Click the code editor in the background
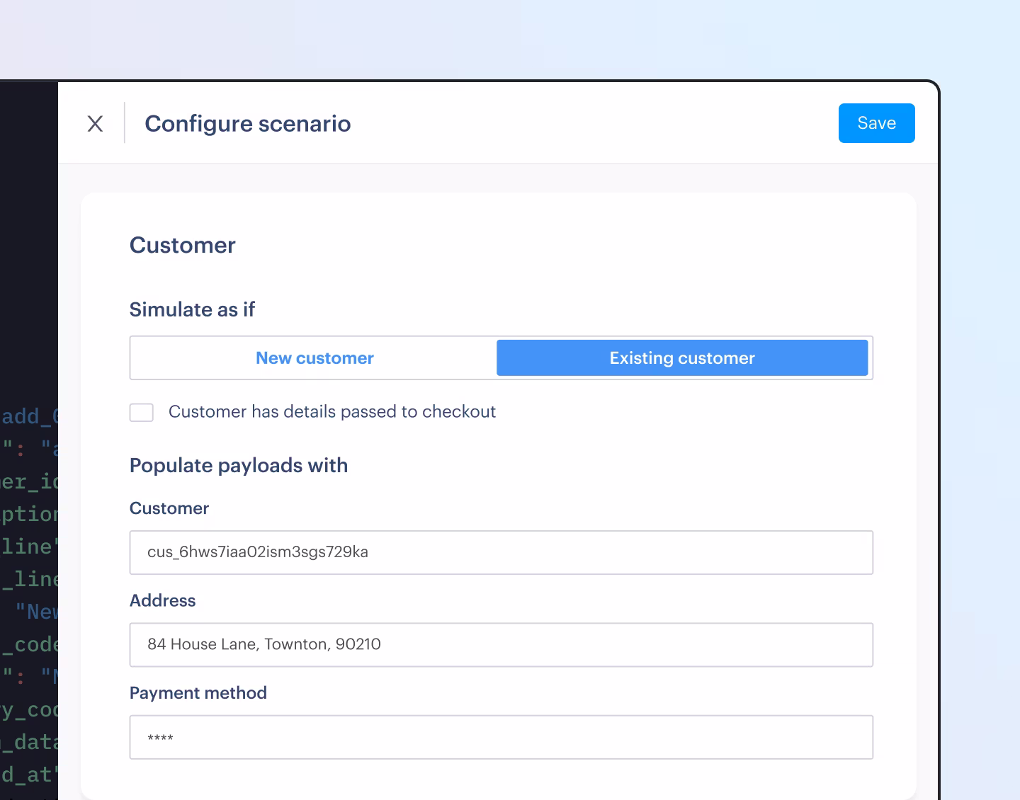The width and height of the screenshot is (1020, 800). 28,566
